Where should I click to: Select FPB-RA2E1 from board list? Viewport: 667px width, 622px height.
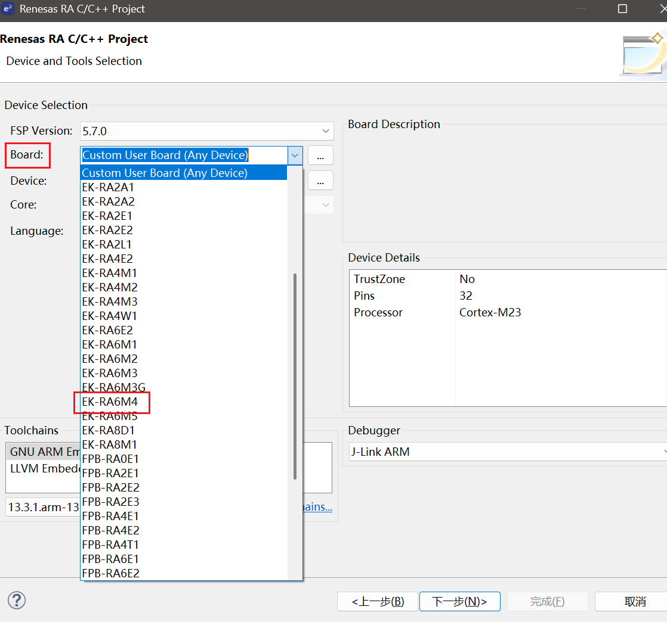tap(184, 473)
